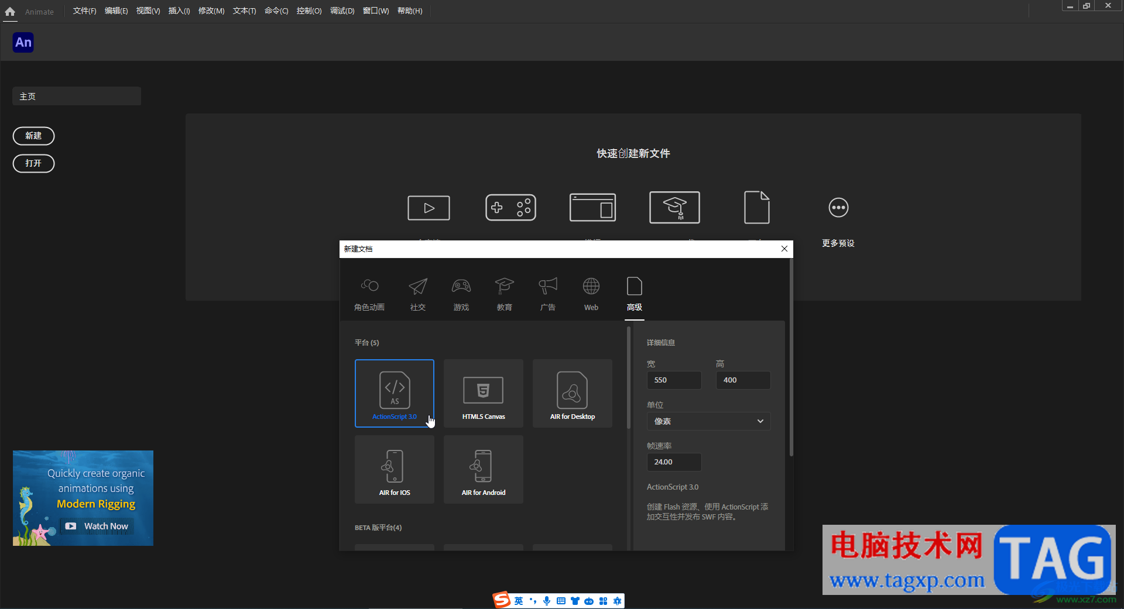
Task: Open the 文件(F) menu
Action: (x=84, y=11)
